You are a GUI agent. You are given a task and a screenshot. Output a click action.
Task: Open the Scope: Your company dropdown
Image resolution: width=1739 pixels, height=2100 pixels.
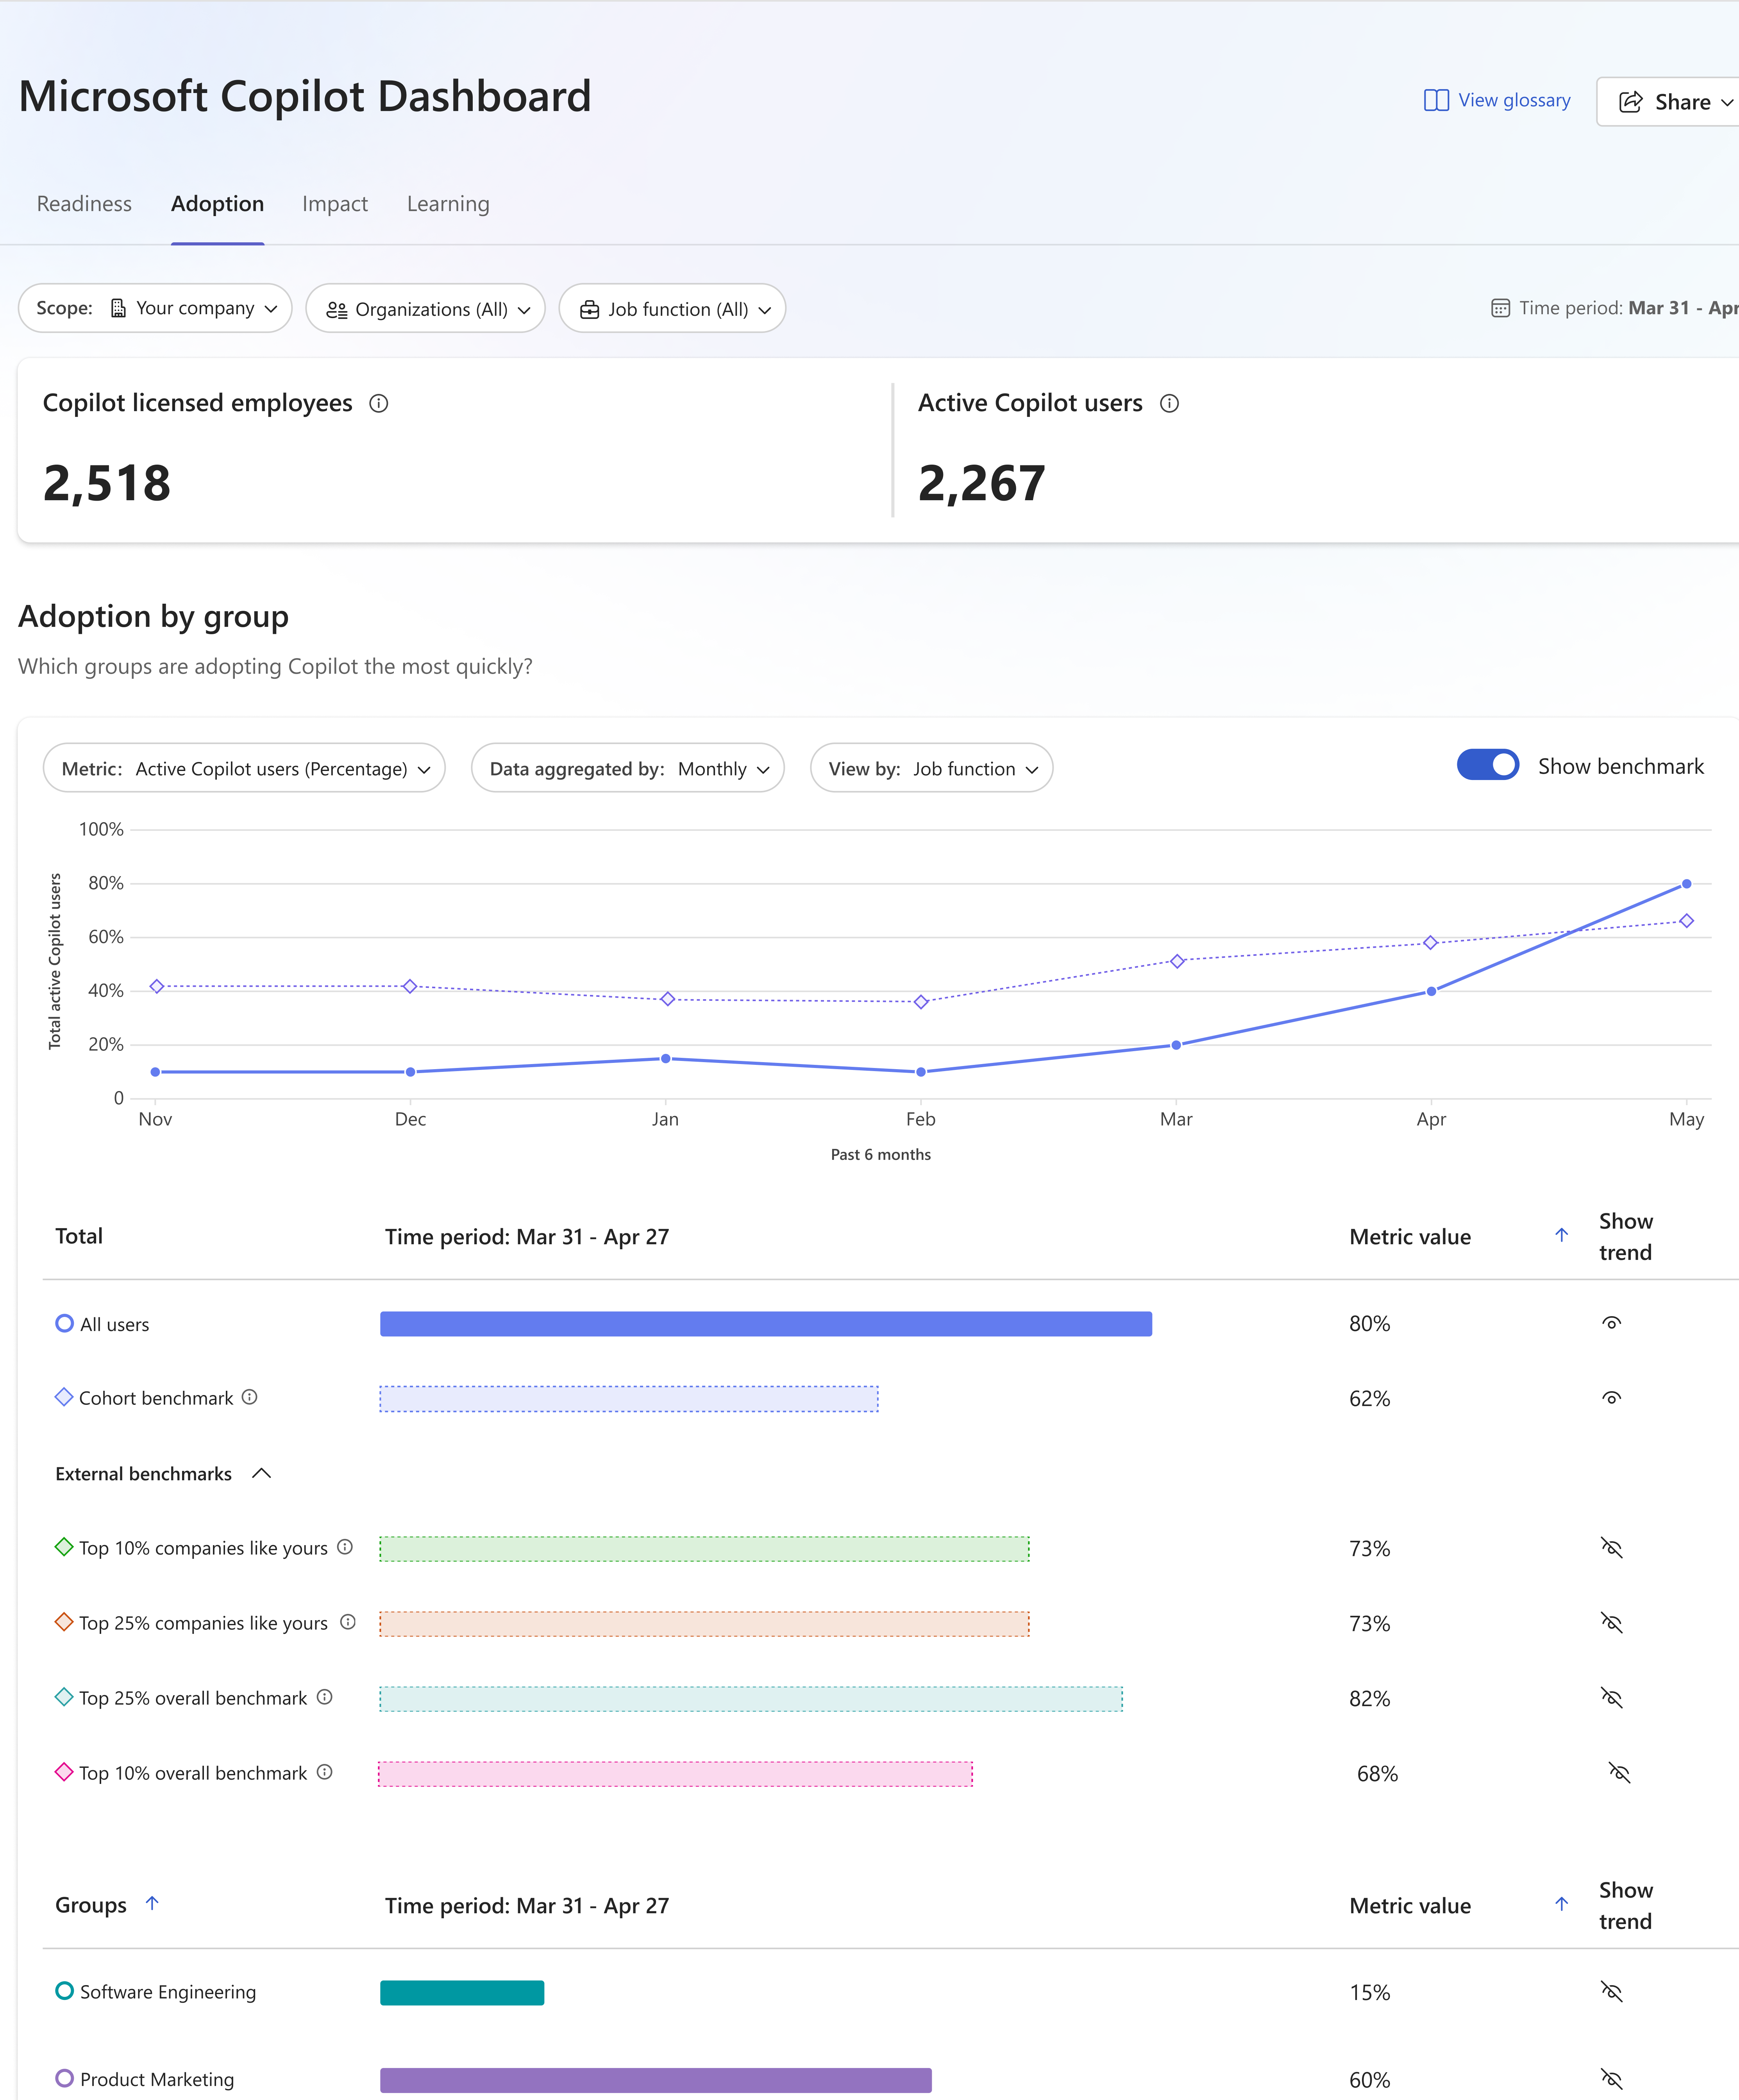[x=155, y=308]
